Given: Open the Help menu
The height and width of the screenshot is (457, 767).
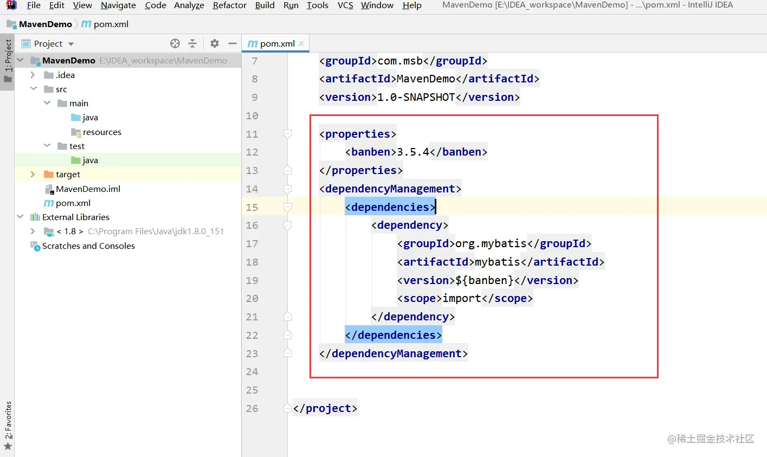Looking at the screenshot, I should pos(412,5).
